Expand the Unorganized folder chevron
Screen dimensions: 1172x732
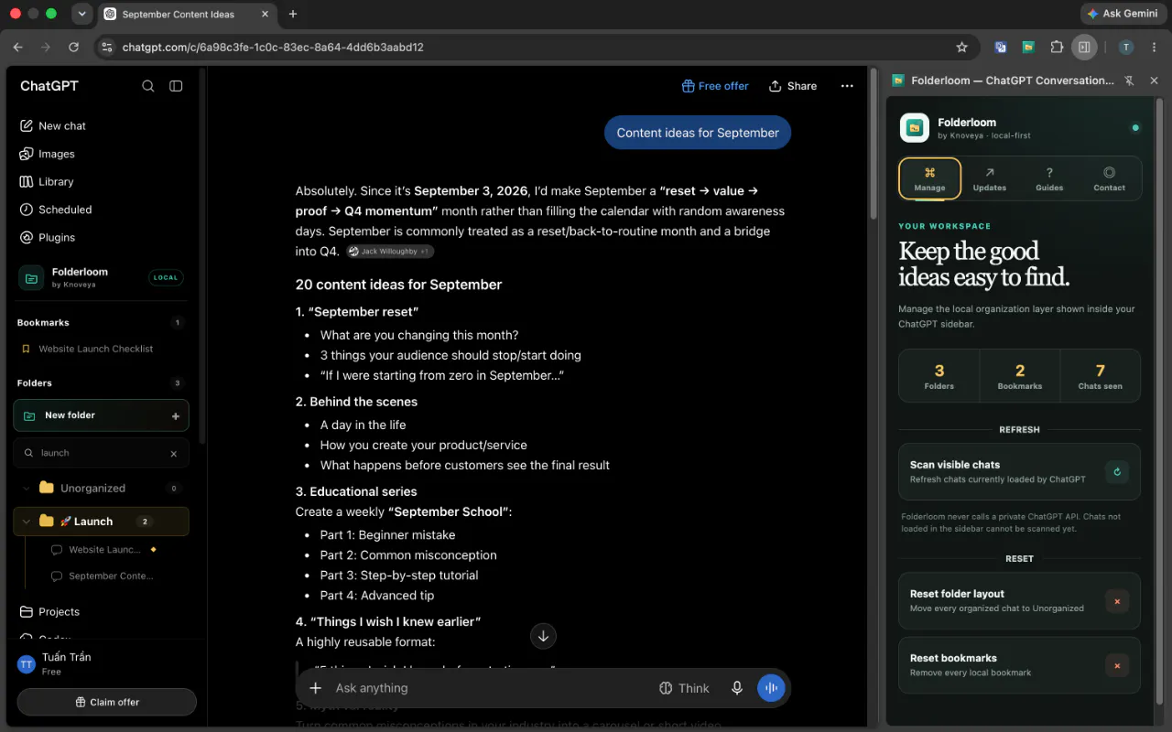(x=26, y=489)
